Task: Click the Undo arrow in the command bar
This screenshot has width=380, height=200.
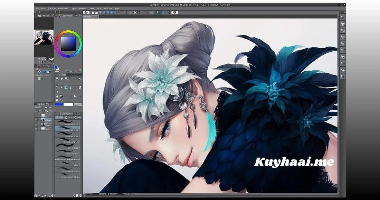Action: tap(117, 12)
